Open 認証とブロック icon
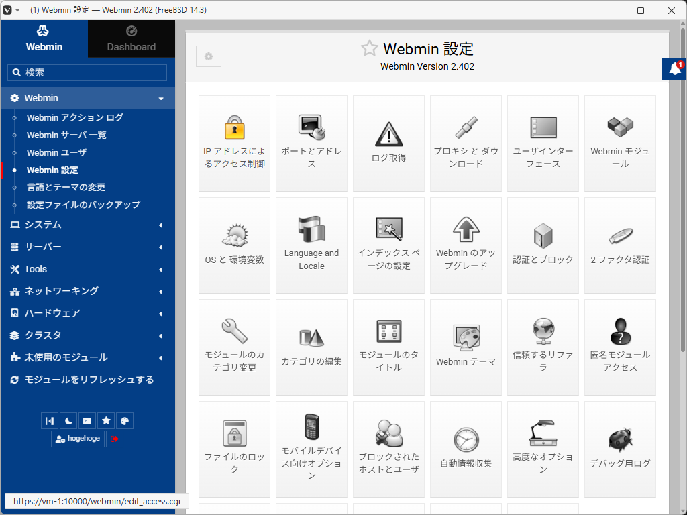The height and width of the screenshot is (515, 687). click(x=543, y=235)
